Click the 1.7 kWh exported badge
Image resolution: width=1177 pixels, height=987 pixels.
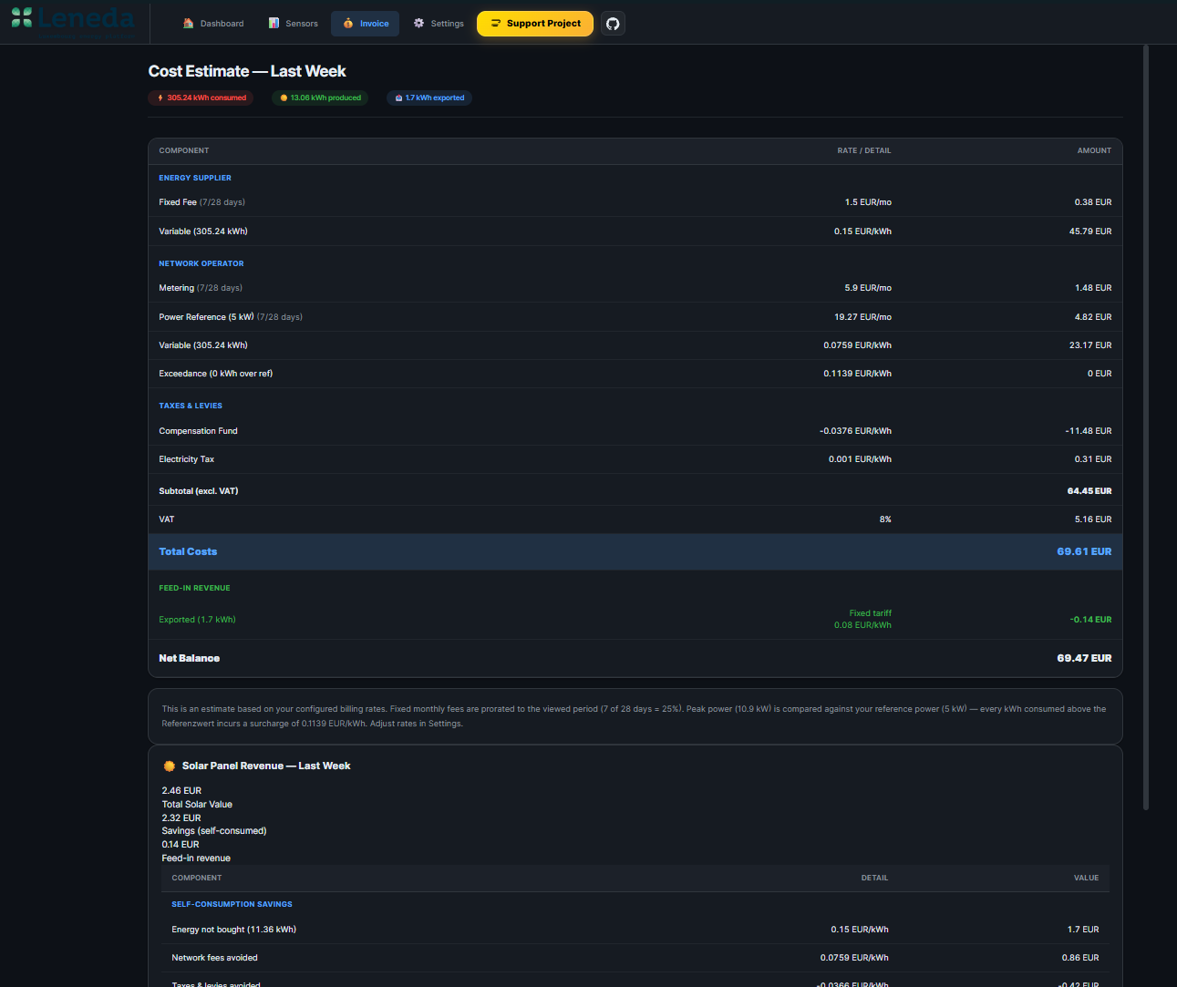[429, 98]
